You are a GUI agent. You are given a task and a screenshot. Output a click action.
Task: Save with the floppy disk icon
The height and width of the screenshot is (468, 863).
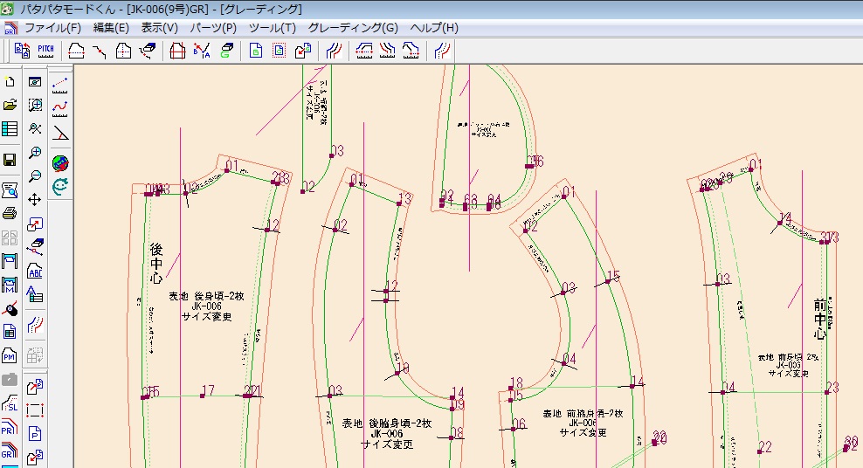point(10,160)
